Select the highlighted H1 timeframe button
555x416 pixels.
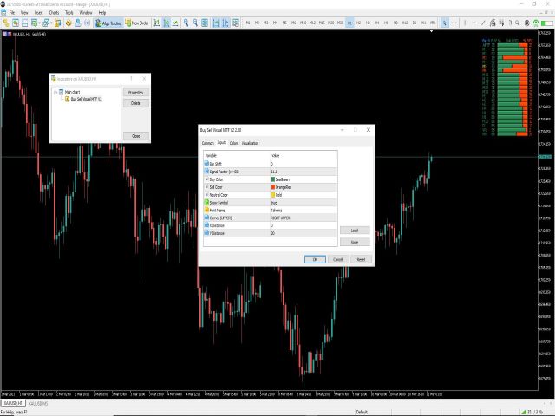tap(349, 23)
